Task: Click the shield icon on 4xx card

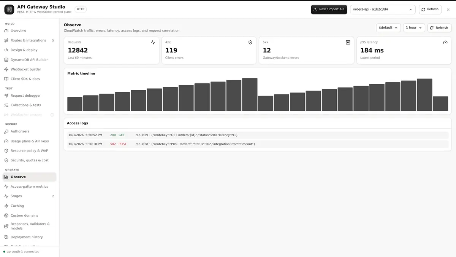Action: (x=250, y=42)
